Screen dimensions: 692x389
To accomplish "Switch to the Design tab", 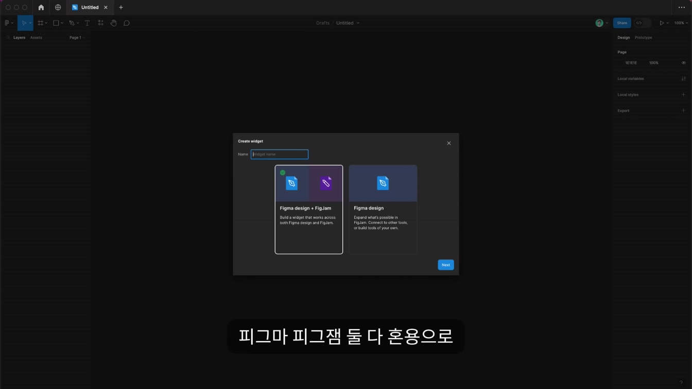I will (624, 38).
